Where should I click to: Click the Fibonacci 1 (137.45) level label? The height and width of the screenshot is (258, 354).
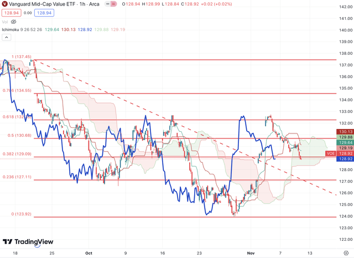click(x=20, y=56)
